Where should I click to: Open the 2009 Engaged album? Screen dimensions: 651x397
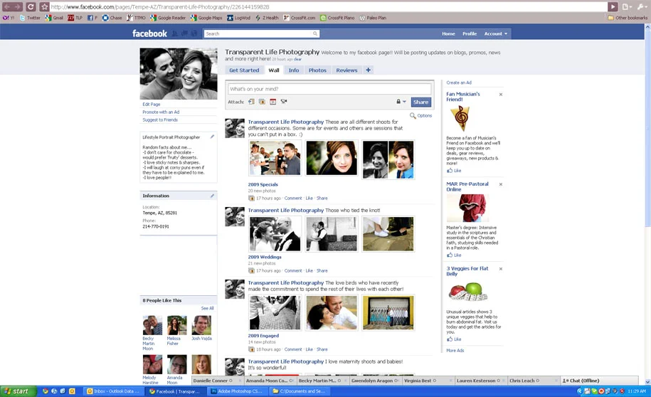[x=263, y=336]
